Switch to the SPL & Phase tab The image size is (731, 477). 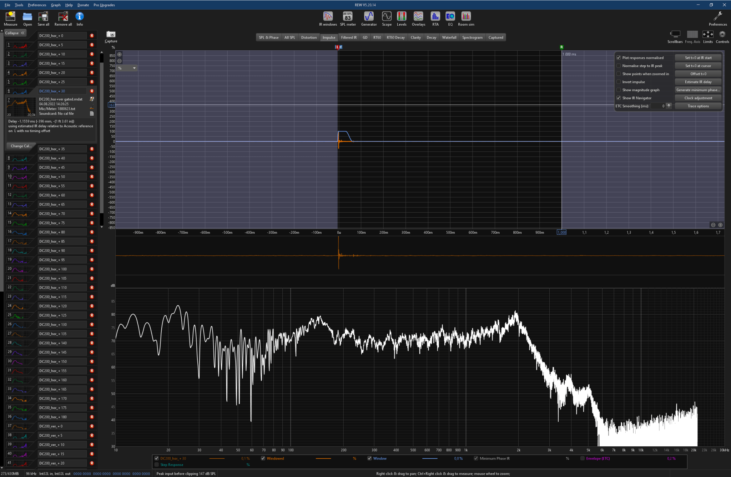tap(268, 37)
